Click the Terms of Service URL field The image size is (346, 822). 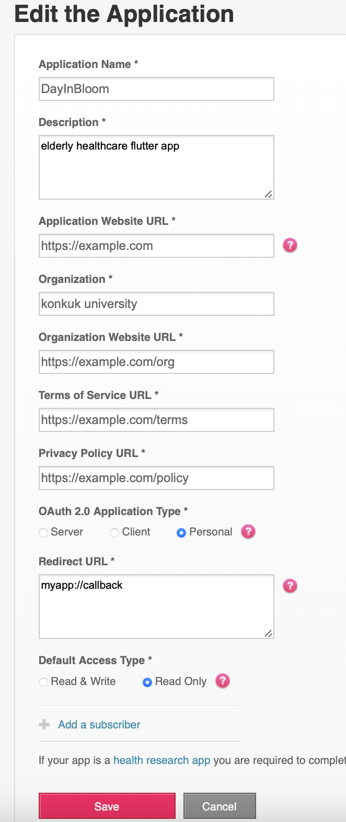(156, 420)
